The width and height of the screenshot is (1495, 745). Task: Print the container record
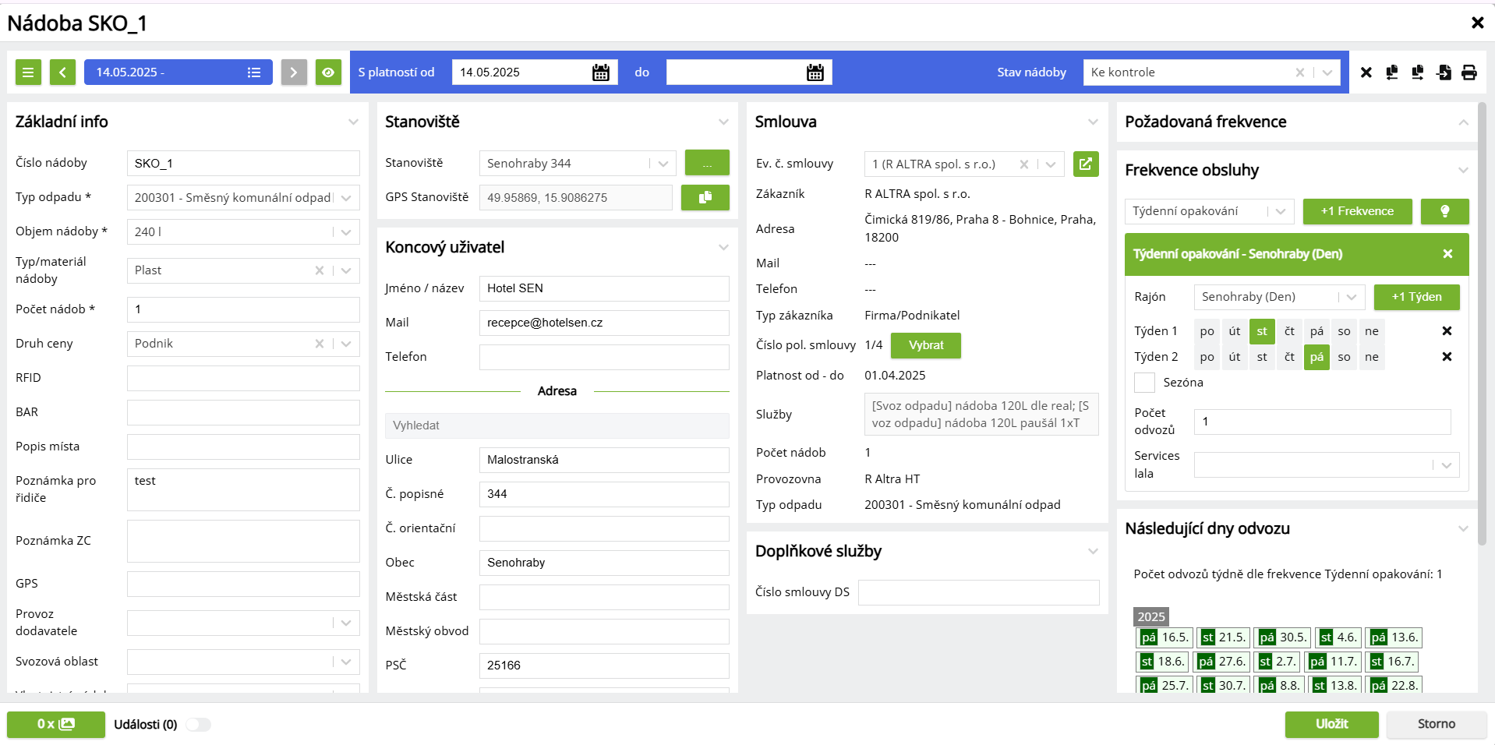(x=1469, y=72)
